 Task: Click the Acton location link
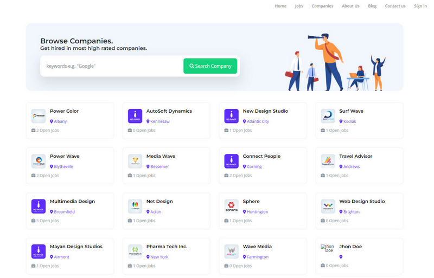156,211
